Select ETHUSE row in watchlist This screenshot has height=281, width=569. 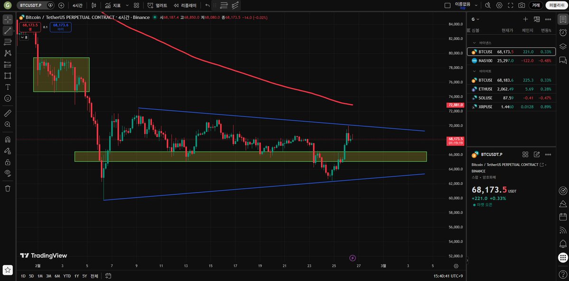pos(511,89)
